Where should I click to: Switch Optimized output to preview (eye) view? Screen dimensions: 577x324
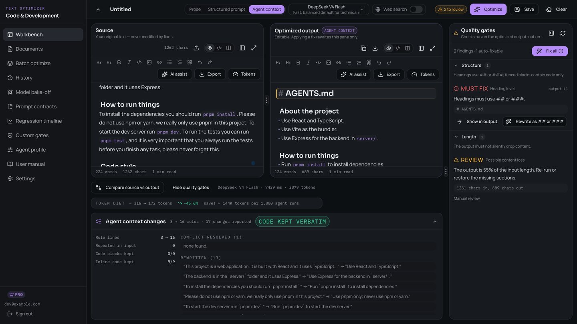[389, 48]
